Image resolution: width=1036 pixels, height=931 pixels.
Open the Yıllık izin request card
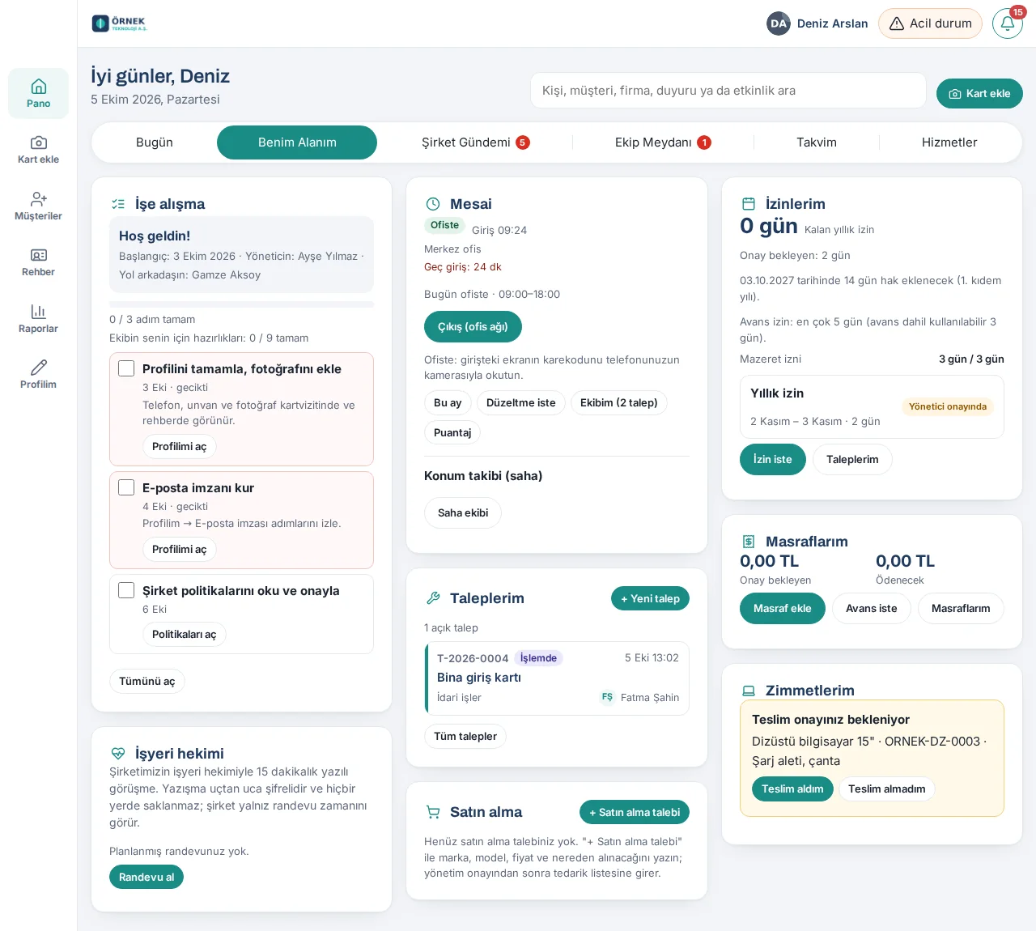pyautogui.click(x=872, y=406)
